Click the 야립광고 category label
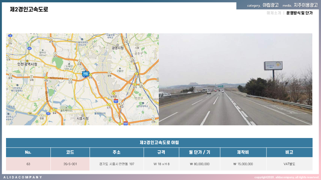This screenshot has height=180, width=321. click(x=271, y=5)
